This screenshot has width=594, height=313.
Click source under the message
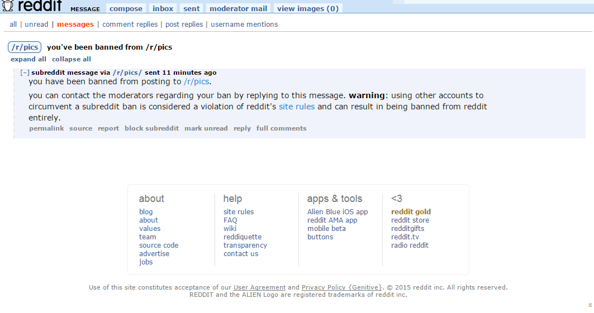point(80,128)
